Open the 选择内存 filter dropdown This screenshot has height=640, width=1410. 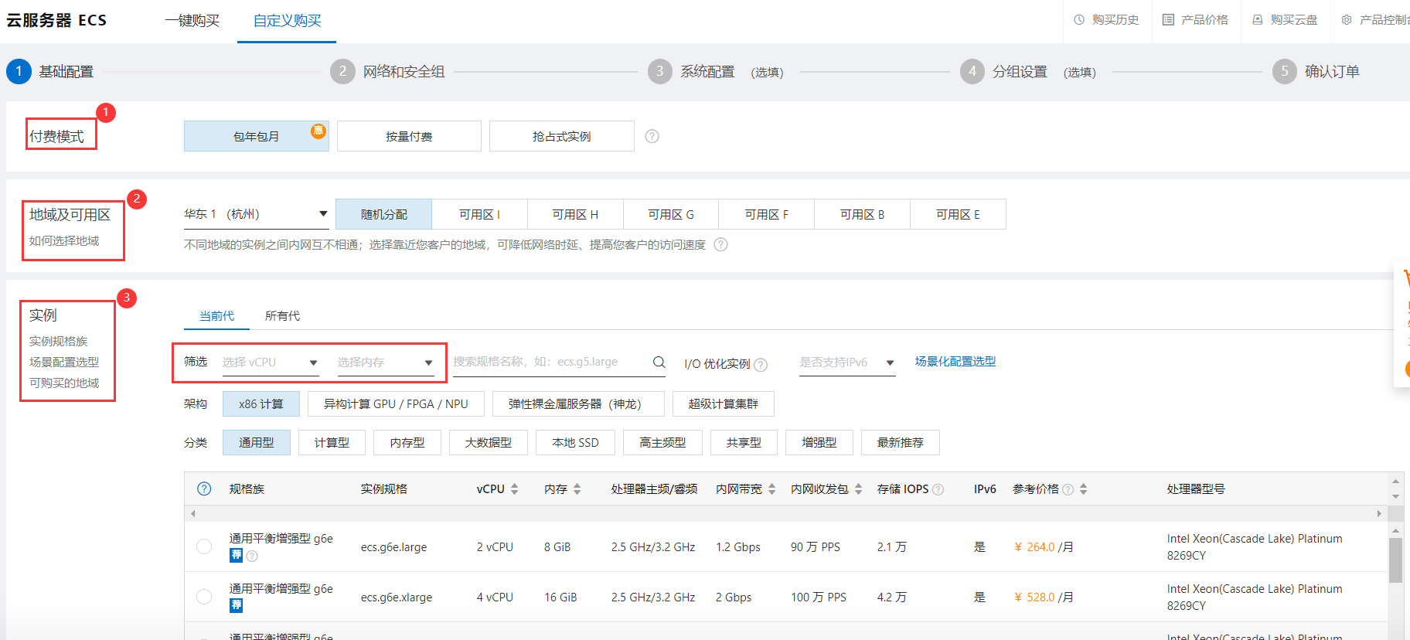point(386,363)
